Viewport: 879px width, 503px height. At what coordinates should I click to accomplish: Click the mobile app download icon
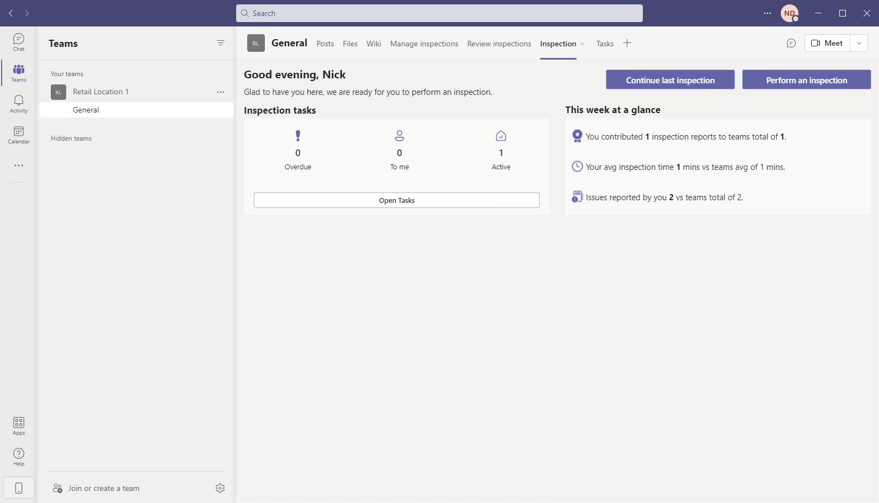coord(19,488)
